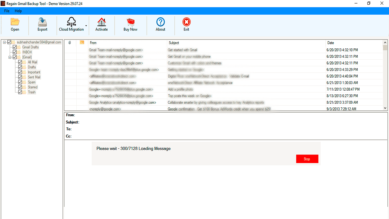This screenshot has width=389, height=219.
Task: Click the Cloud Migration icon
Action: pyautogui.click(x=71, y=22)
